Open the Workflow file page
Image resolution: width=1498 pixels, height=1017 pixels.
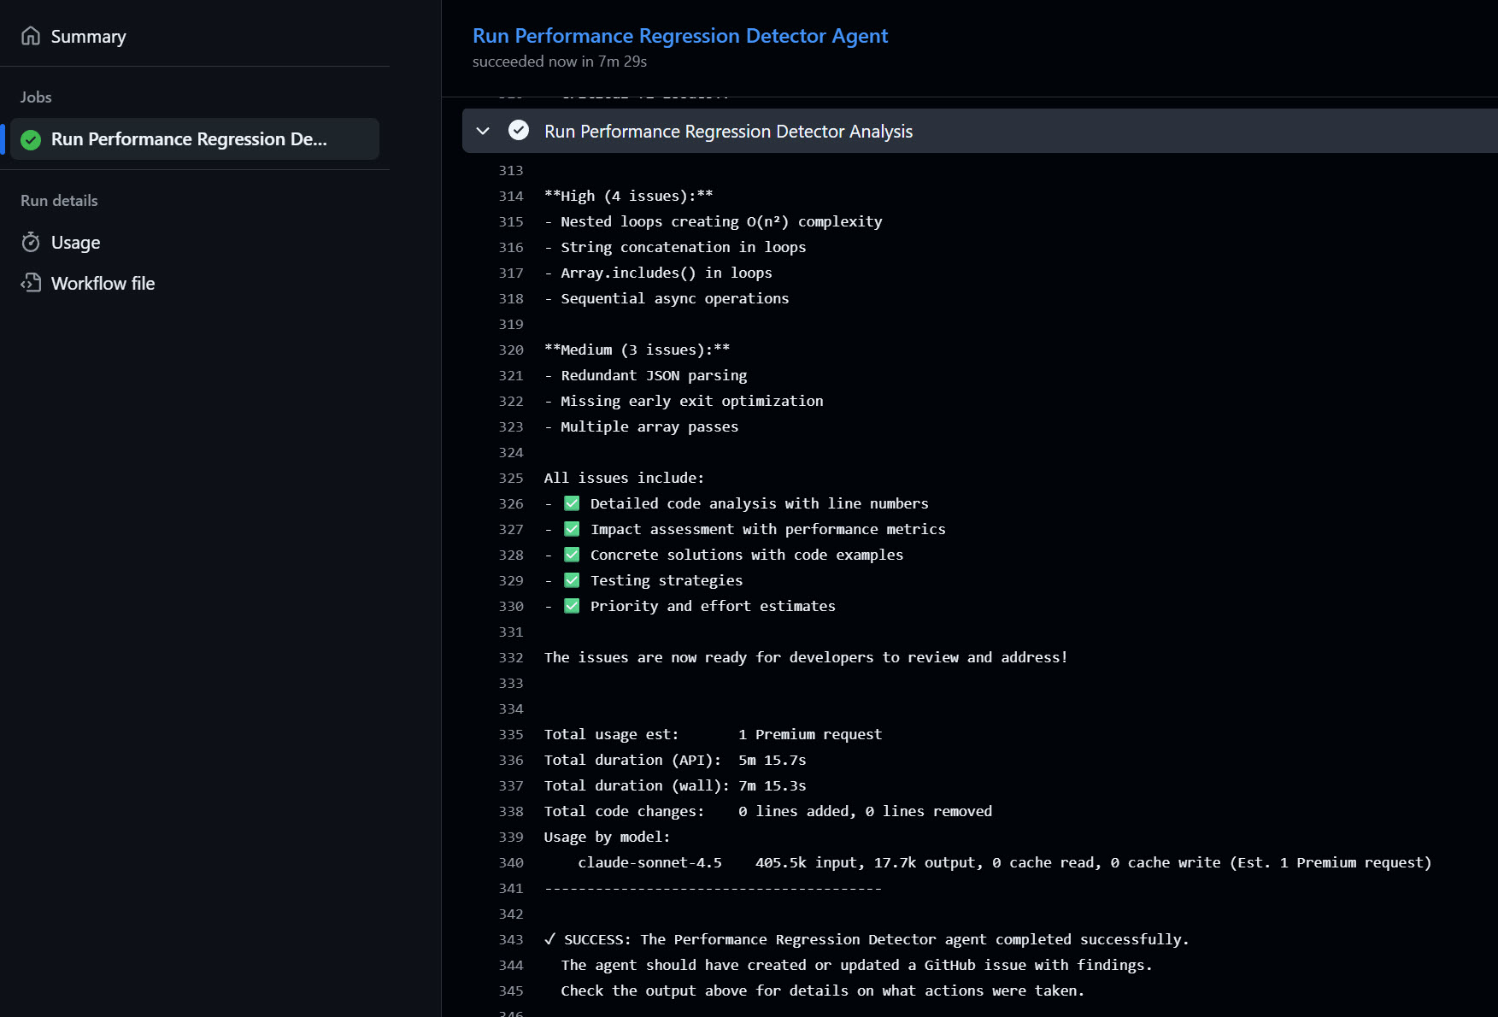click(x=103, y=283)
